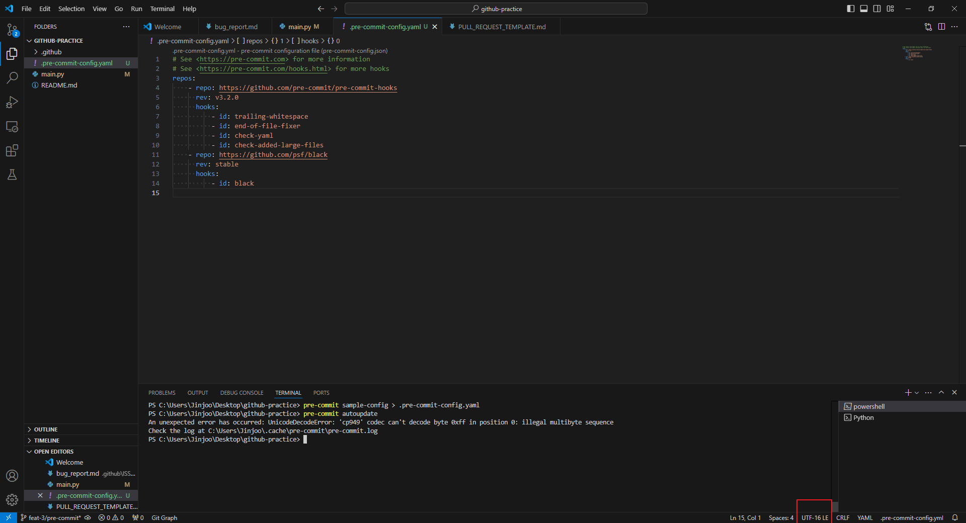The width and height of the screenshot is (966, 523).
Task: Expand the .github folder
Action: [x=81, y=52]
